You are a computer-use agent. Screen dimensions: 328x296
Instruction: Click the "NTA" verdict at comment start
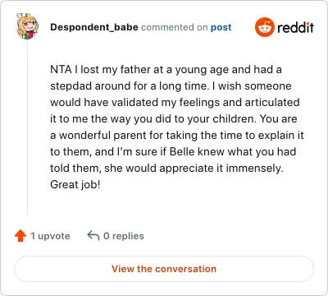[x=61, y=69]
